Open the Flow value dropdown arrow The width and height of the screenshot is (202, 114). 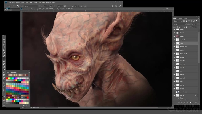[62, 6]
